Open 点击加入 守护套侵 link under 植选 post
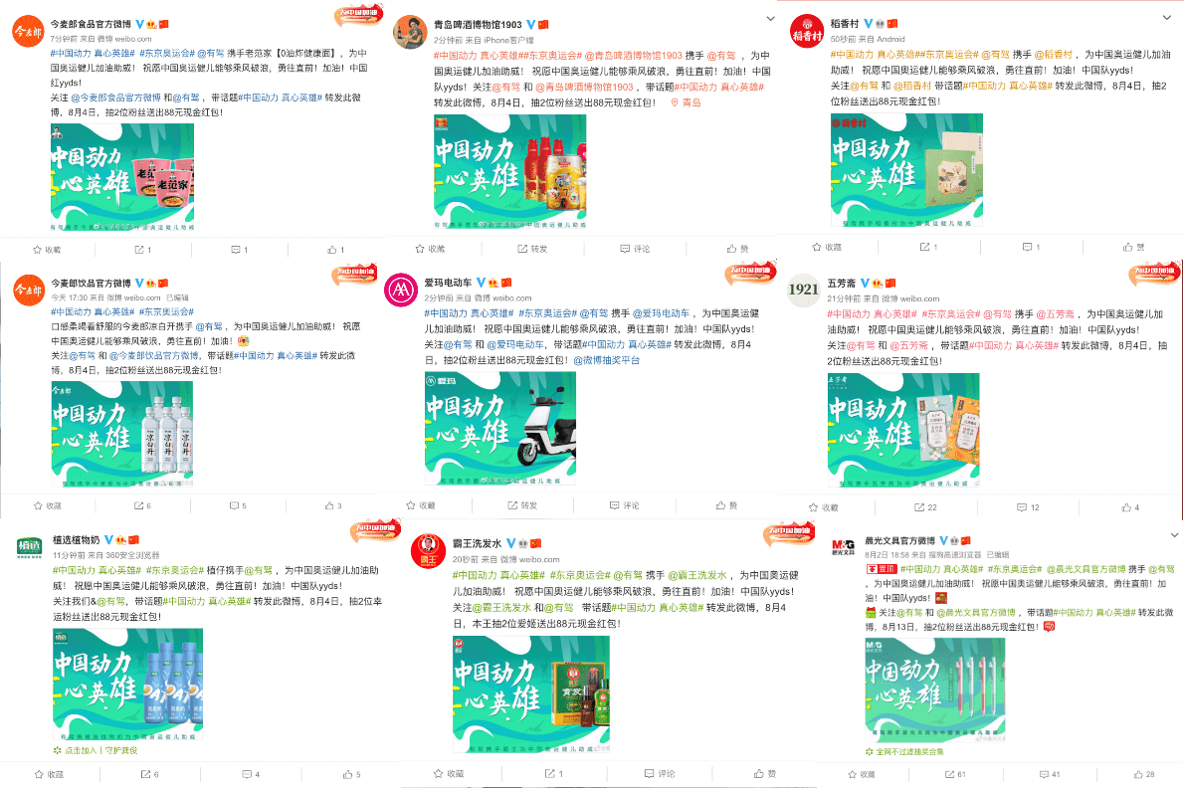1184x788 pixels. coord(96,750)
